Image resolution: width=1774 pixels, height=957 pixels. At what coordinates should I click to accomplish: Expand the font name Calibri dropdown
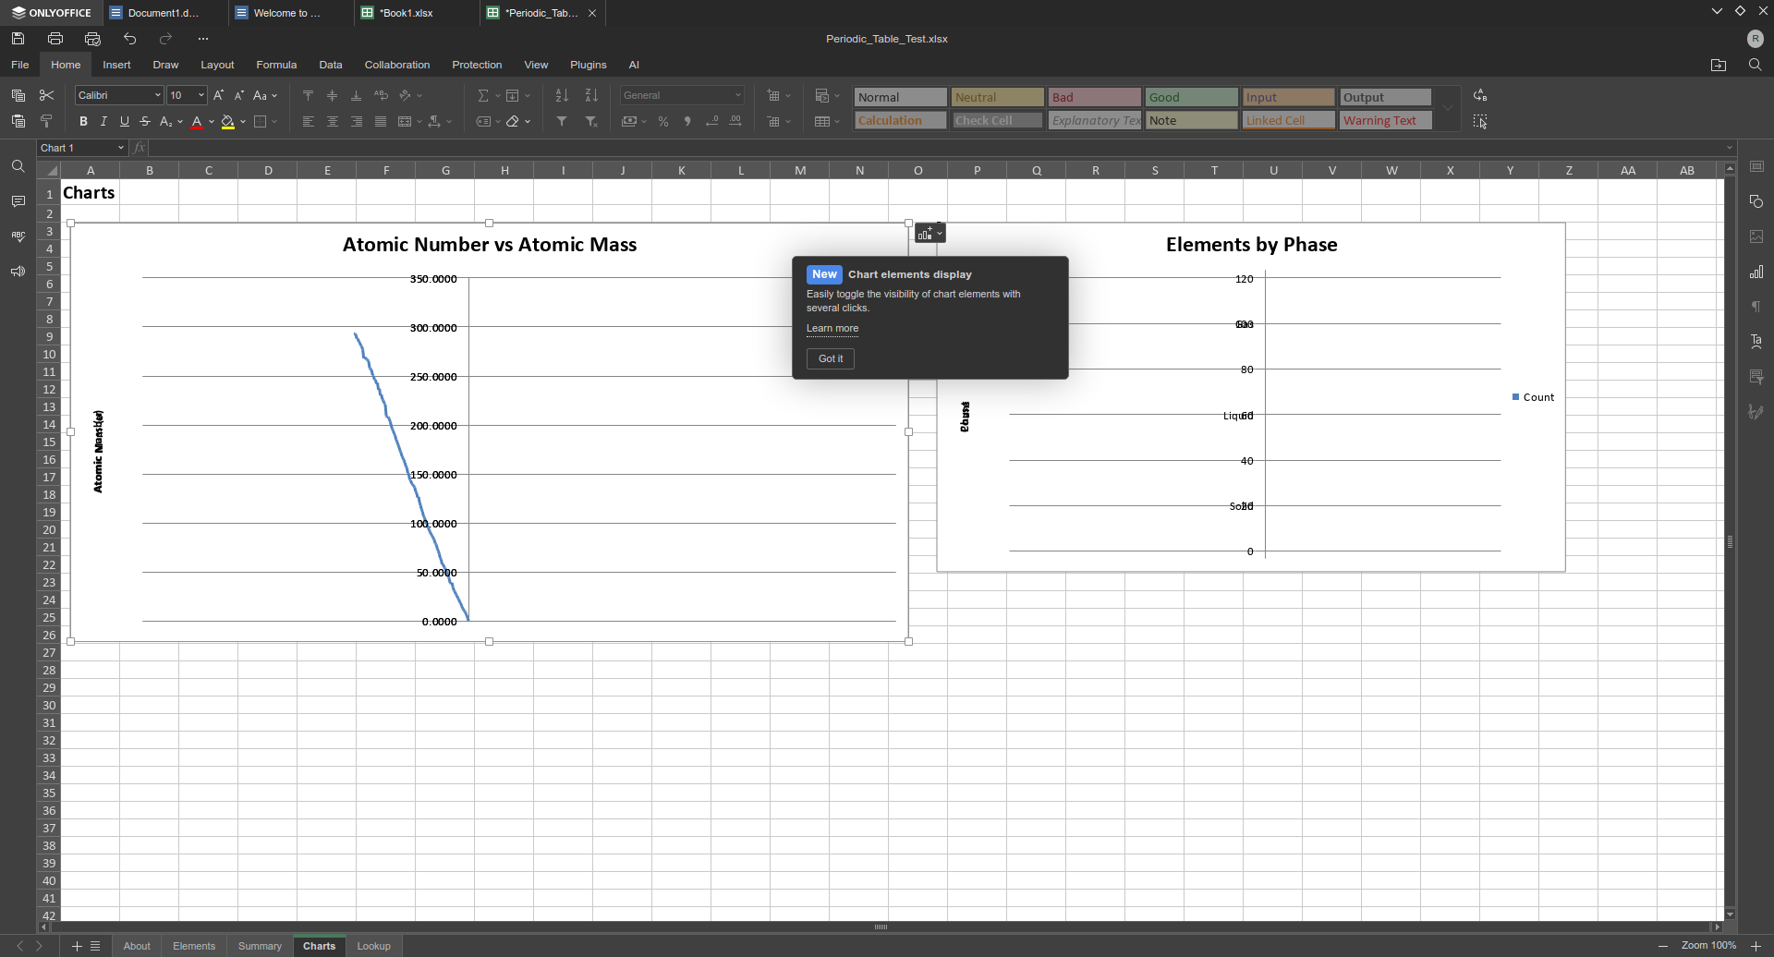pos(157,96)
